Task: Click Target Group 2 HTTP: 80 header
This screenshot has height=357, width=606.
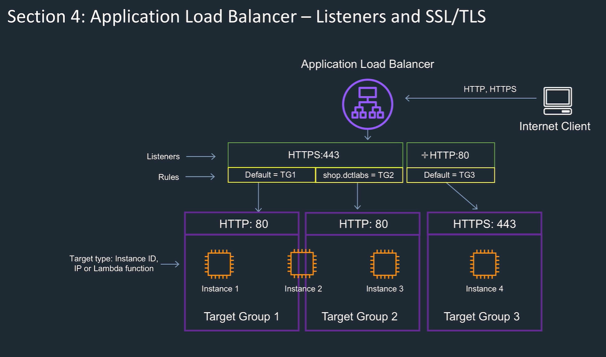Action: point(363,224)
